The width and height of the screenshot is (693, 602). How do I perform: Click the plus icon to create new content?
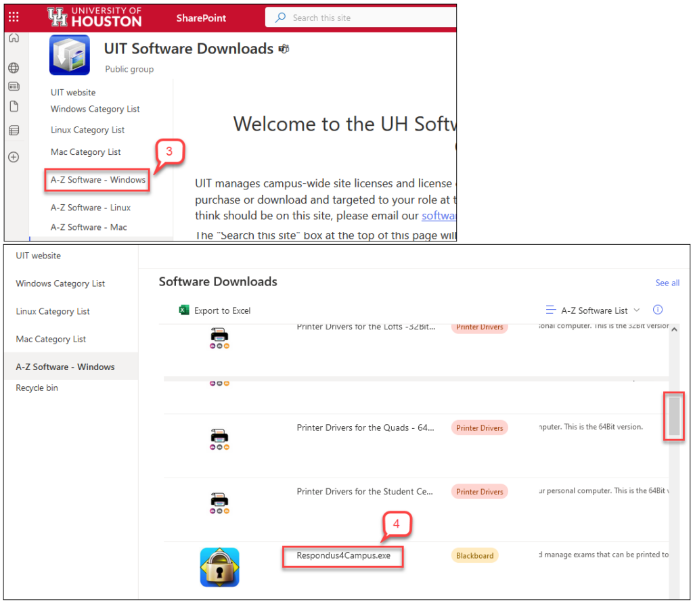click(x=14, y=156)
